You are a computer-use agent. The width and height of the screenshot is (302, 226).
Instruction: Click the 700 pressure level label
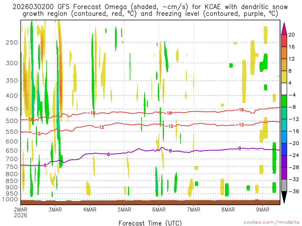pos(12,159)
